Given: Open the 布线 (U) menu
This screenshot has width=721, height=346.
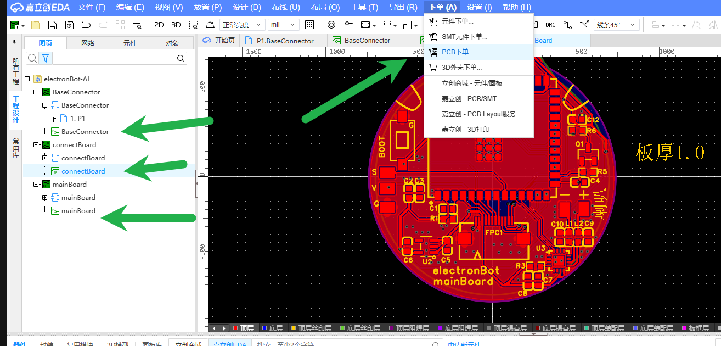Looking at the screenshot, I should pyautogui.click(x=286, y=7).
